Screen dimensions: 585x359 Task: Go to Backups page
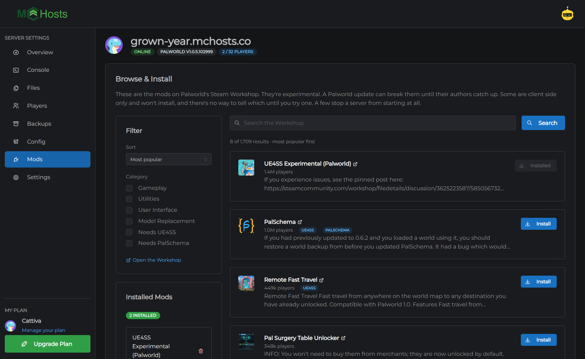tap(47, 124)
